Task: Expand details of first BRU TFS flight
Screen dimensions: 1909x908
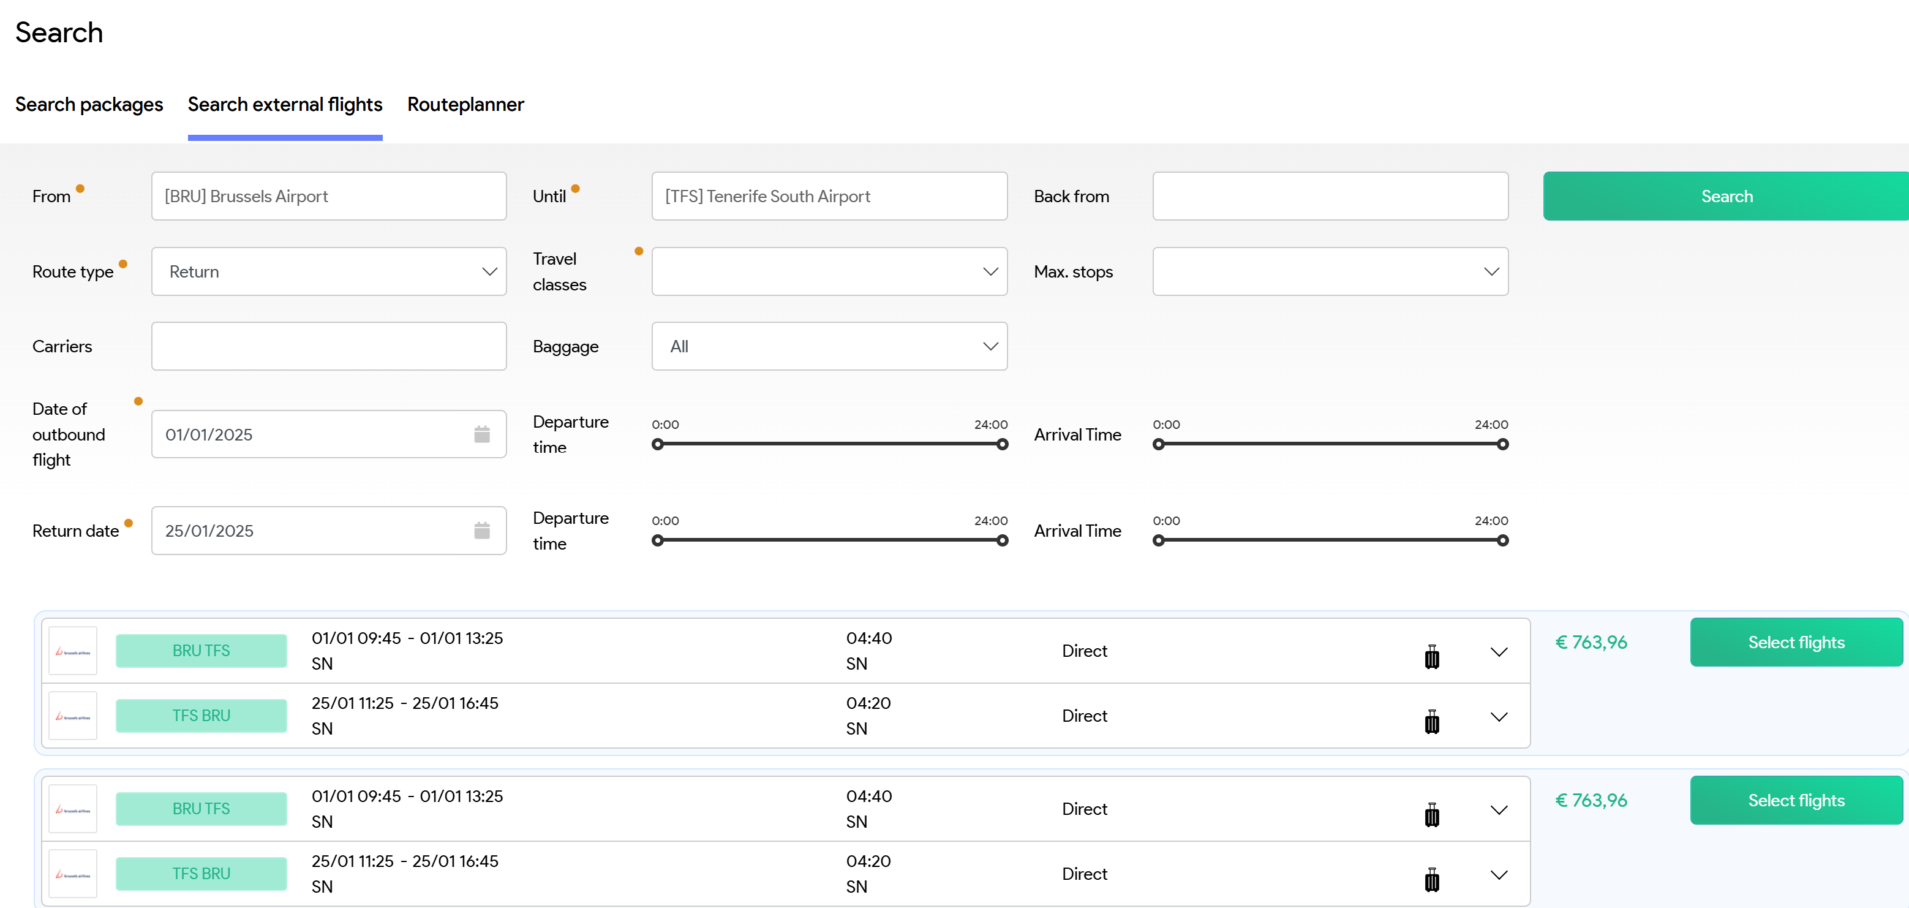Action: pyautogui.click(x=1499, y=653)
